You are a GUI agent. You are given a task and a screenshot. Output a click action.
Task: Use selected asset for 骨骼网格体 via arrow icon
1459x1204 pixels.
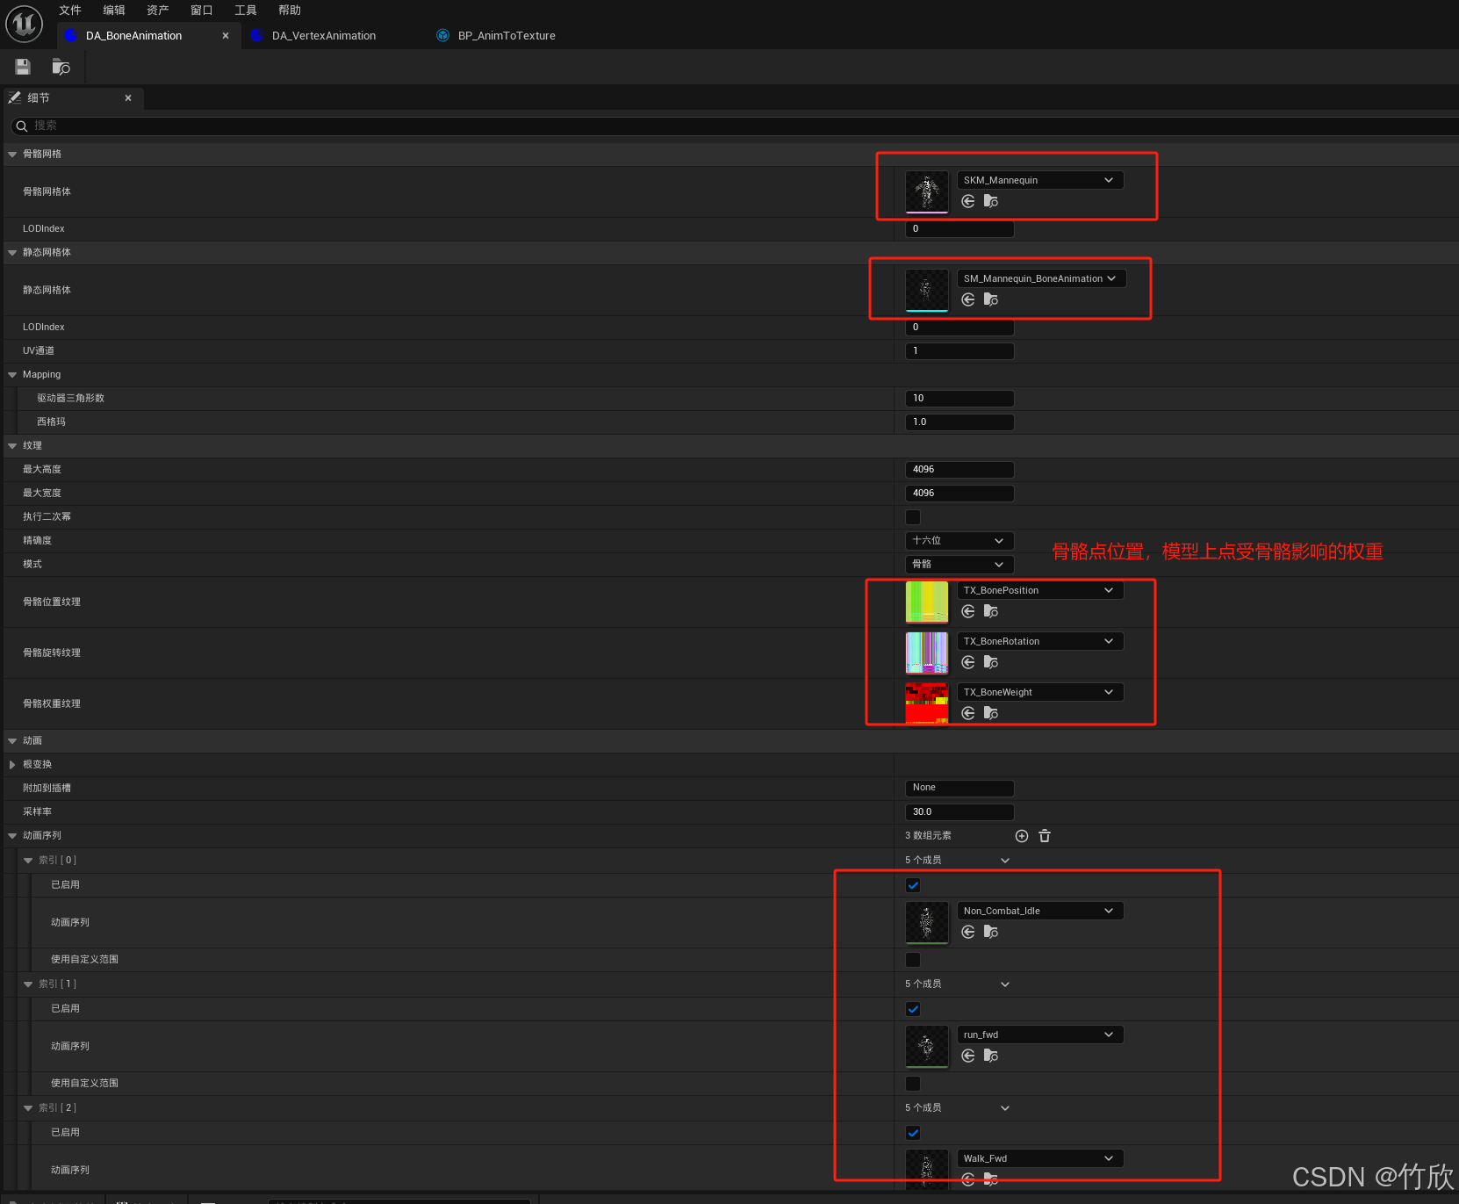pyautogui.click(x=967, y=201)
